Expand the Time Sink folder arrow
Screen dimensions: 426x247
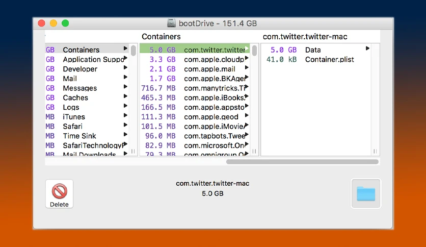(125, 134)
